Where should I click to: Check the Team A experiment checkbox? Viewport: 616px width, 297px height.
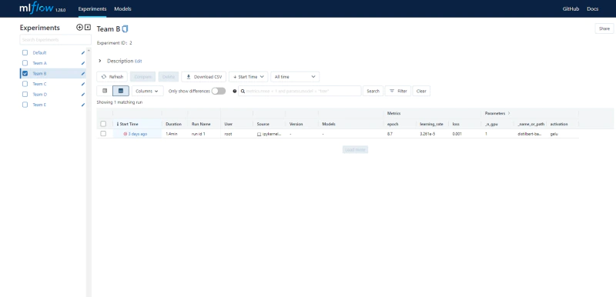click(x=25, y=63)
